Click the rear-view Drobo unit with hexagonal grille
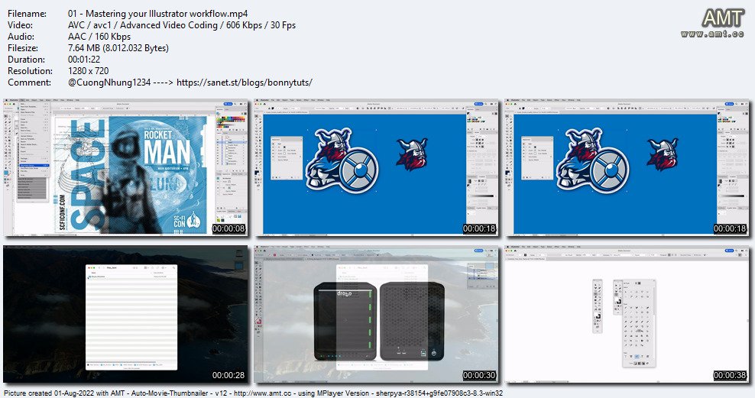The height and width of the screenshot is (398, 755). coord(412,322)
